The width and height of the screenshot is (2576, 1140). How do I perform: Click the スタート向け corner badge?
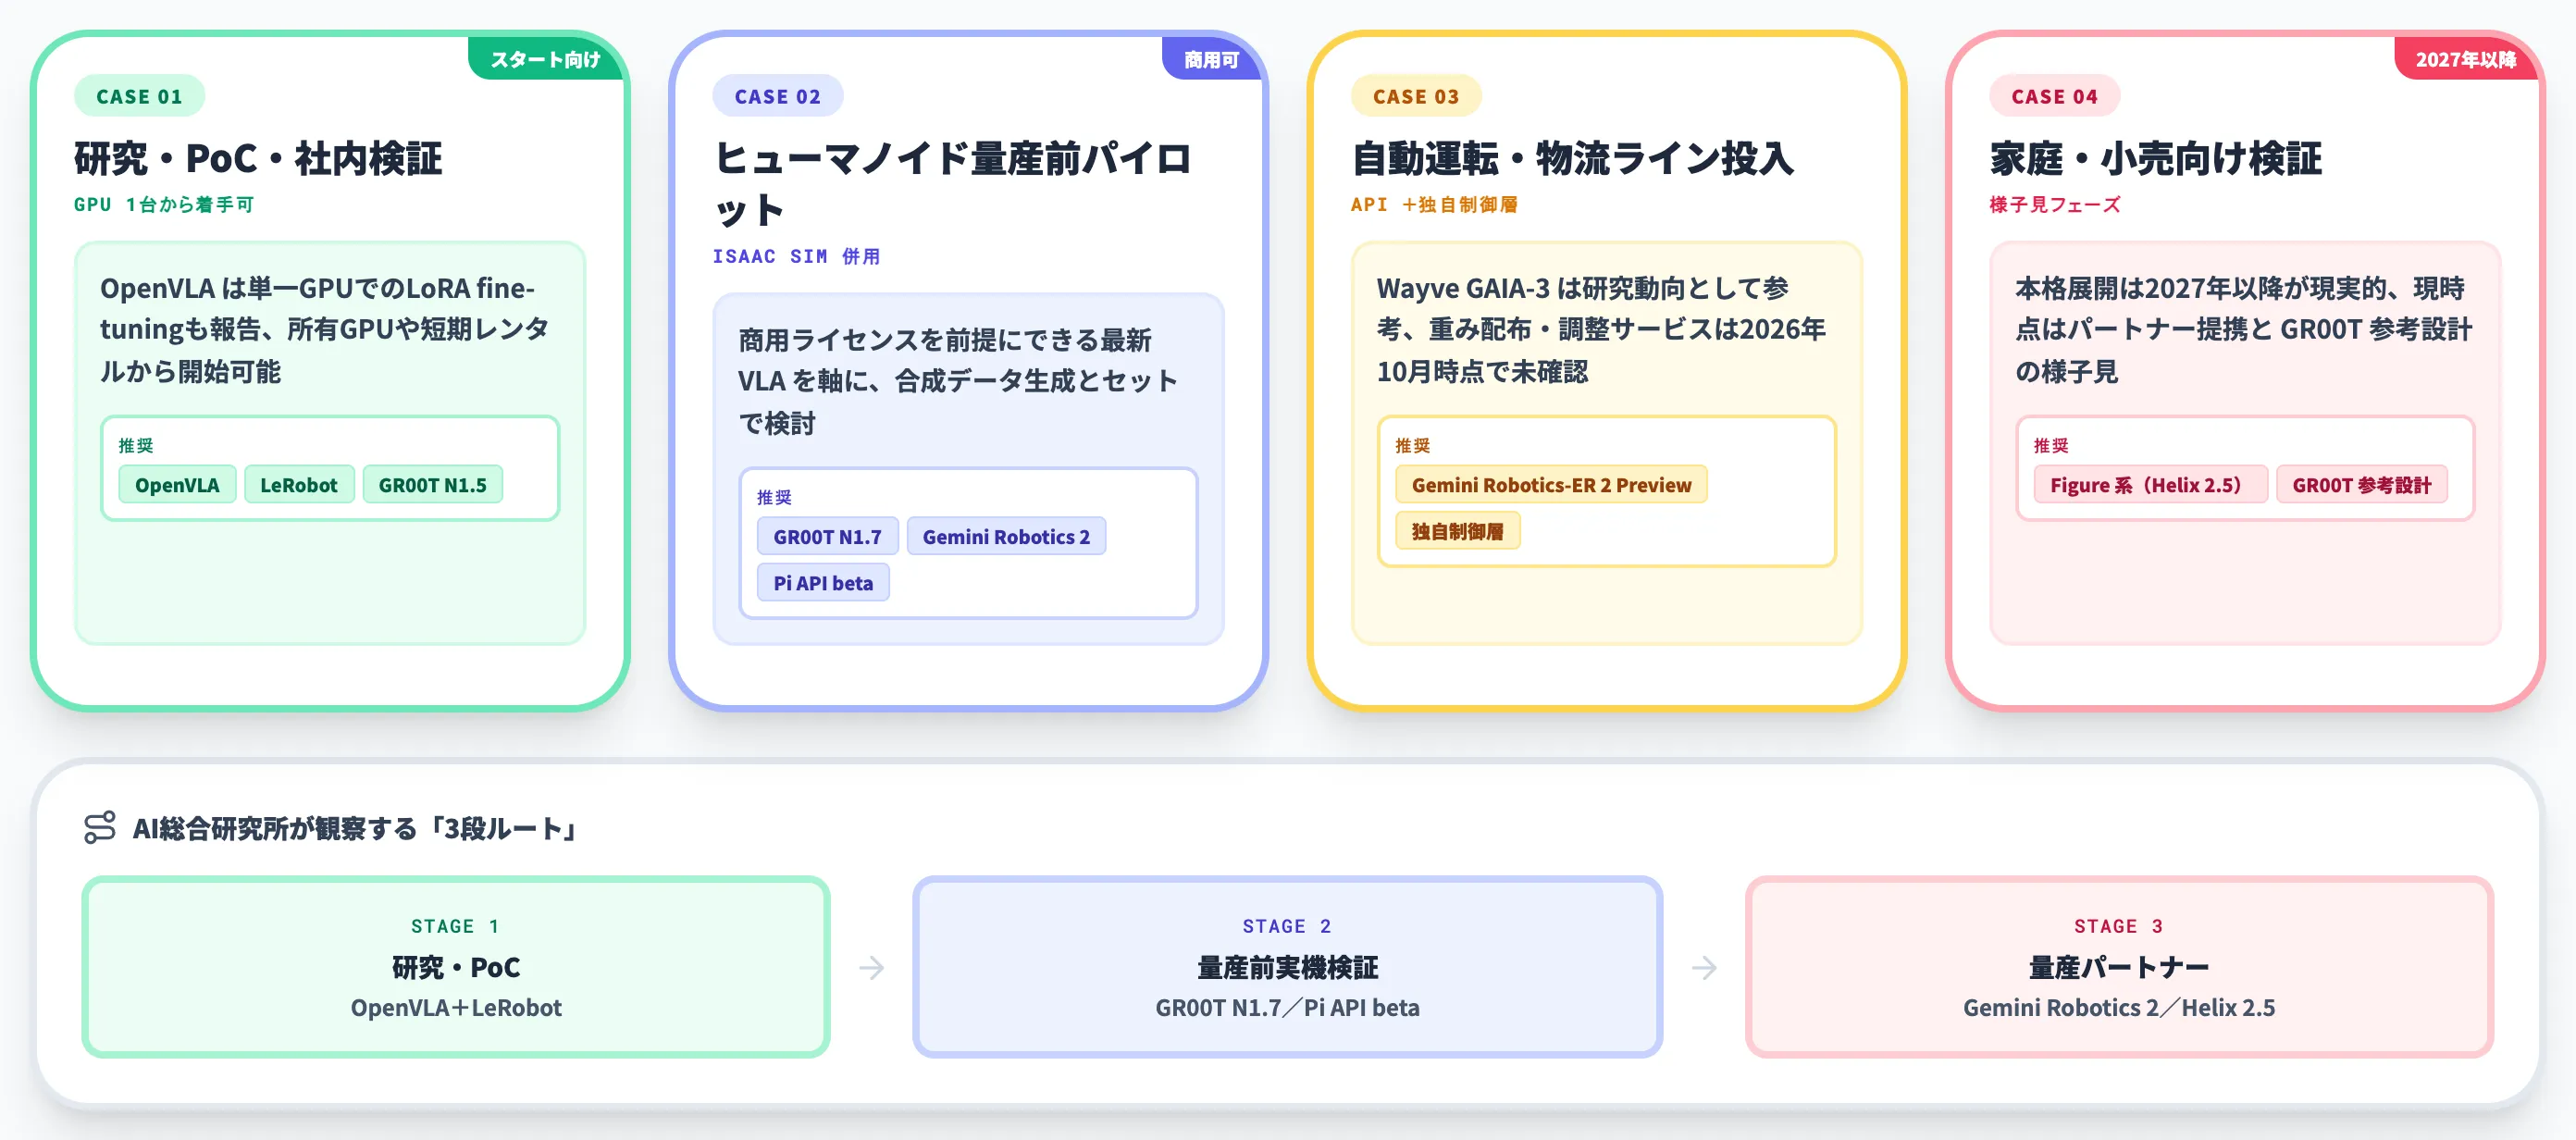[546, 59]
